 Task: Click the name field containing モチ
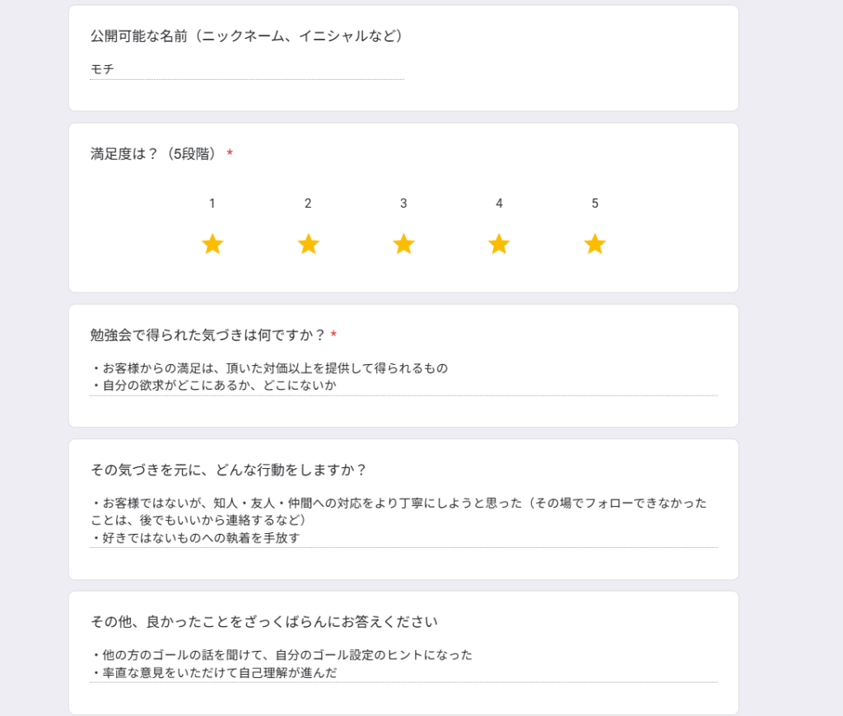247,69
